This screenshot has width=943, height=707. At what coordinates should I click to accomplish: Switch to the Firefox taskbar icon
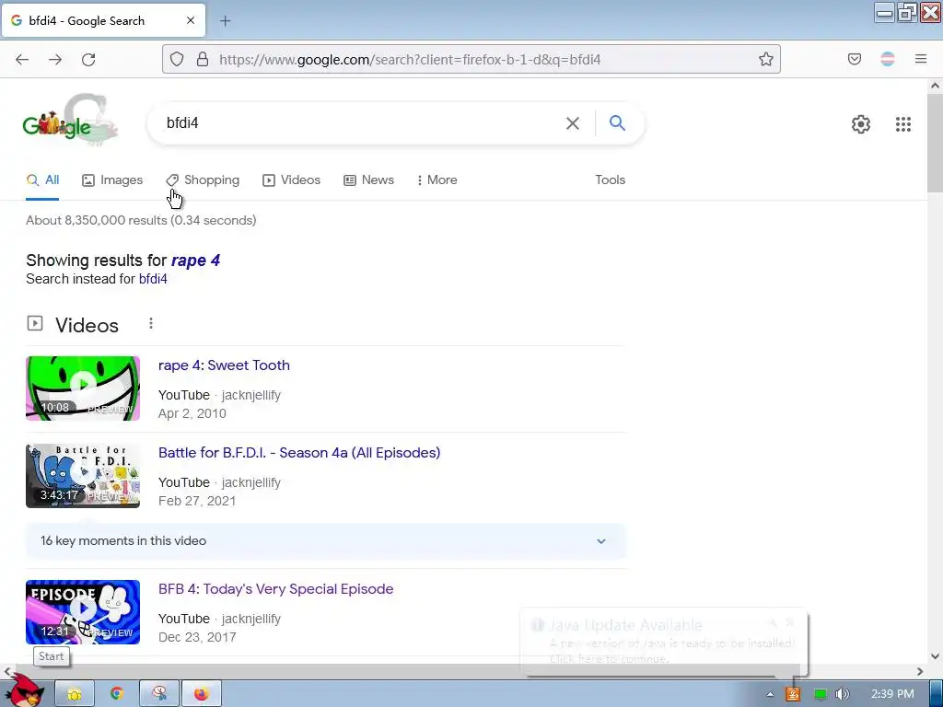202,694
